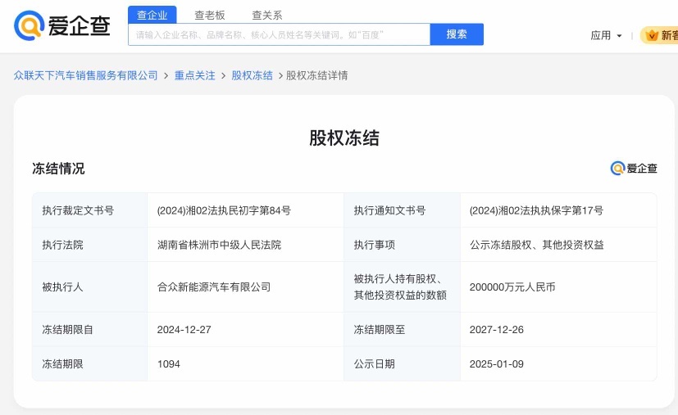Click the case number (2024)湘02法执民初字第84号
Screen dimensions: 678x415
[x=224, y=210]
